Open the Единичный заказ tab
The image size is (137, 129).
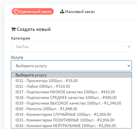pyautogui.click(x=33, y=12)
